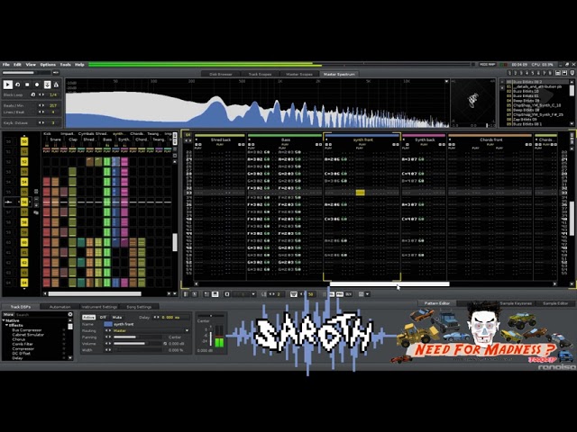Adjust the master volume slider at top left
This screenshot has height=432, width=577.
click(26, 72)
